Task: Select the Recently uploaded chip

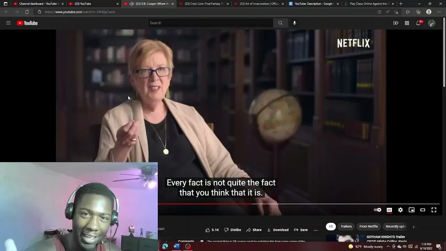Action: pyautogui.click(x=396, y=227)
